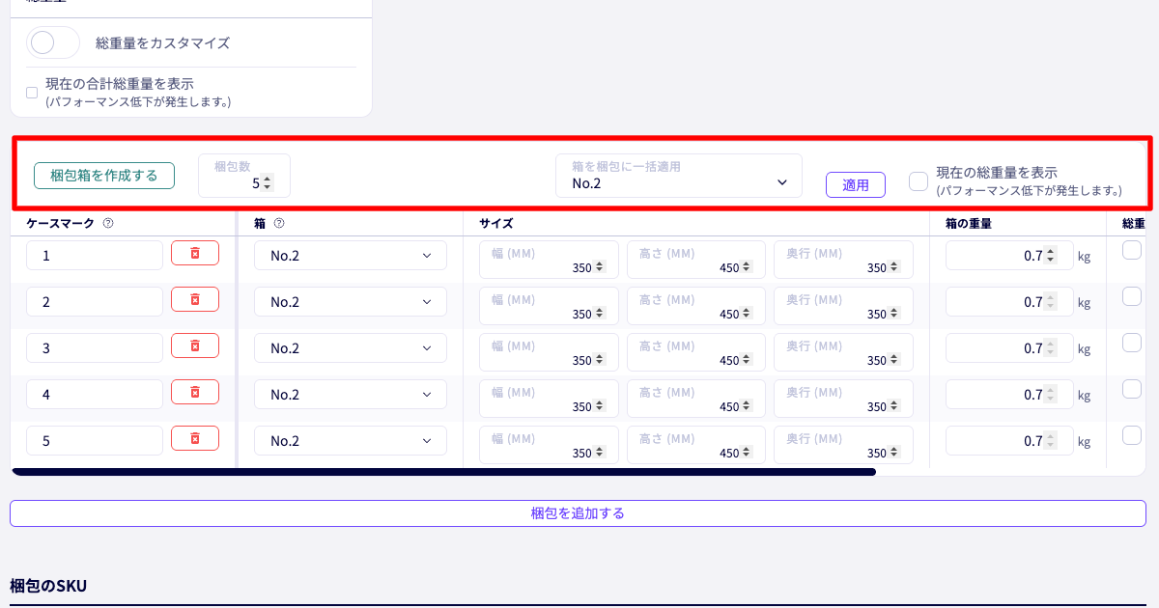
Task: Expand the box dropdown for case 1
Action: [351, 256]
